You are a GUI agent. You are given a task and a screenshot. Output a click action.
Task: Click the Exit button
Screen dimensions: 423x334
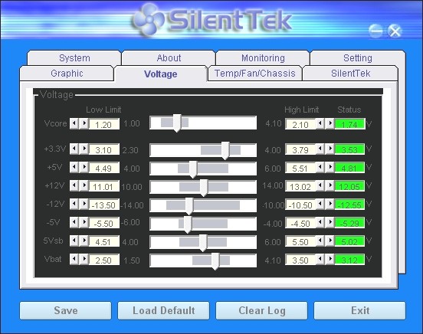click(360, 310)
